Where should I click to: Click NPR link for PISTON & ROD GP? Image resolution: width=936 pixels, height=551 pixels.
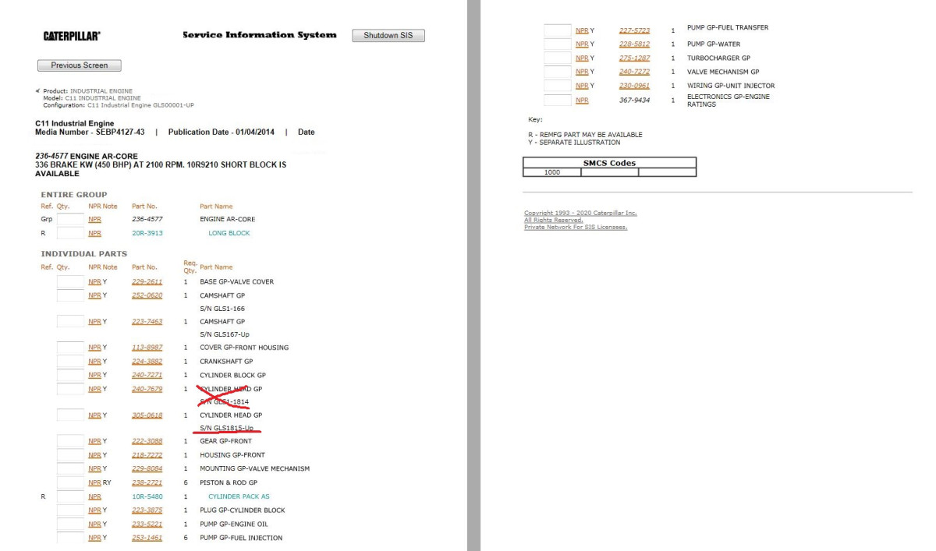tap(94, 482)
